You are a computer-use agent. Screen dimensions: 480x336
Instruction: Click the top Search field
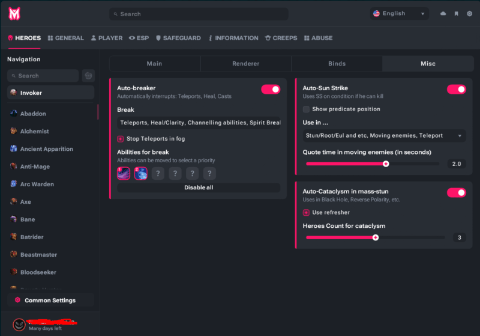199,14
